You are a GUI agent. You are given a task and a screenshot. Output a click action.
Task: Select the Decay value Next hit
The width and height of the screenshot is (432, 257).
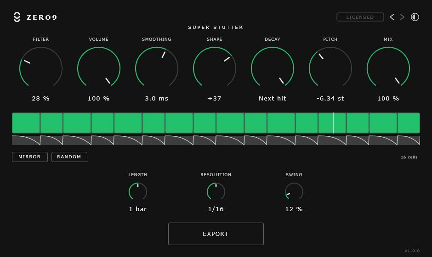(272, 99)
